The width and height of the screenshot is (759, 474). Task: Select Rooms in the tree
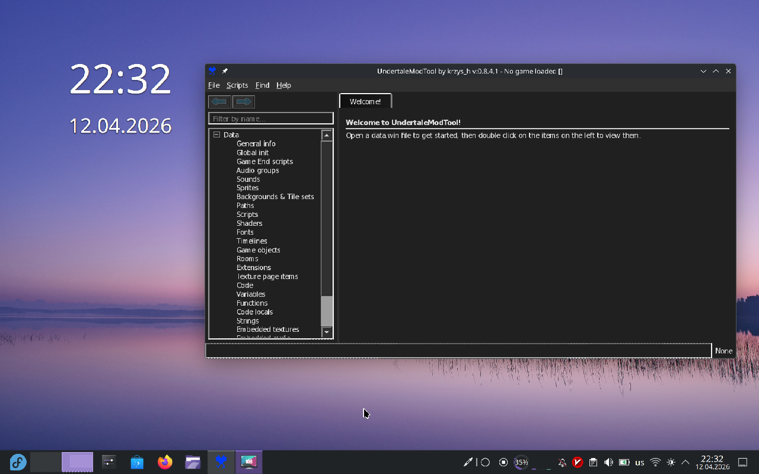click(247, 259)
